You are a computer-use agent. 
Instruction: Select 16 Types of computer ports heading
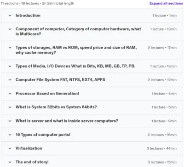[43, 134]
